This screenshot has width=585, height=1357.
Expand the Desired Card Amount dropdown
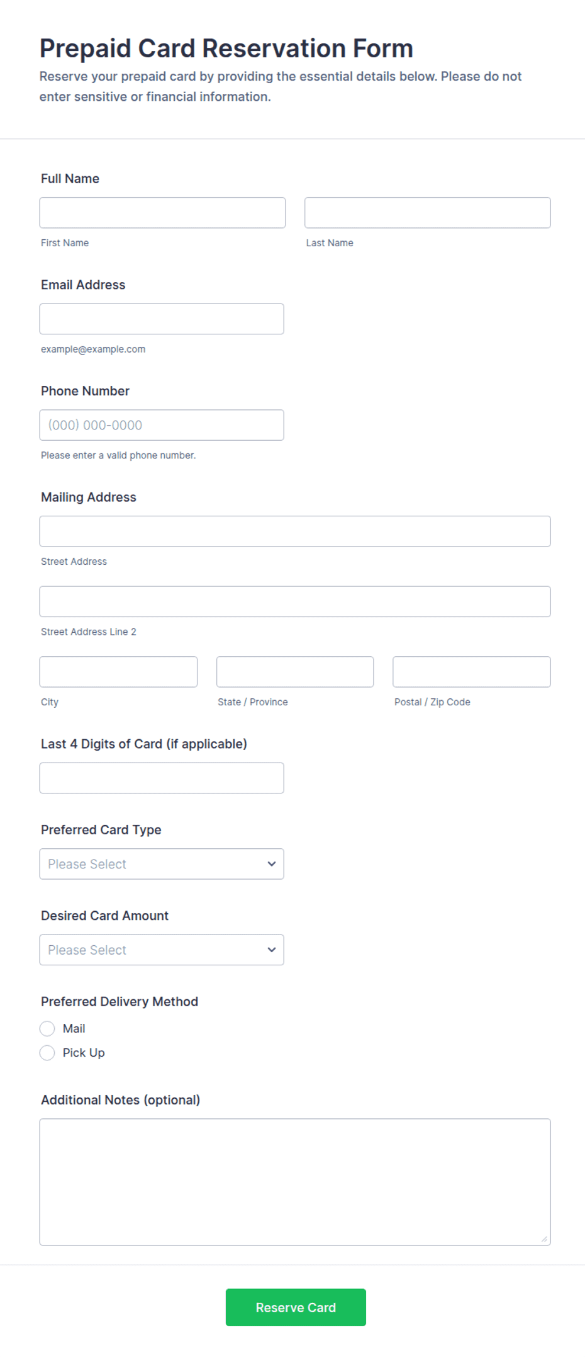click(x=162, y=950)
